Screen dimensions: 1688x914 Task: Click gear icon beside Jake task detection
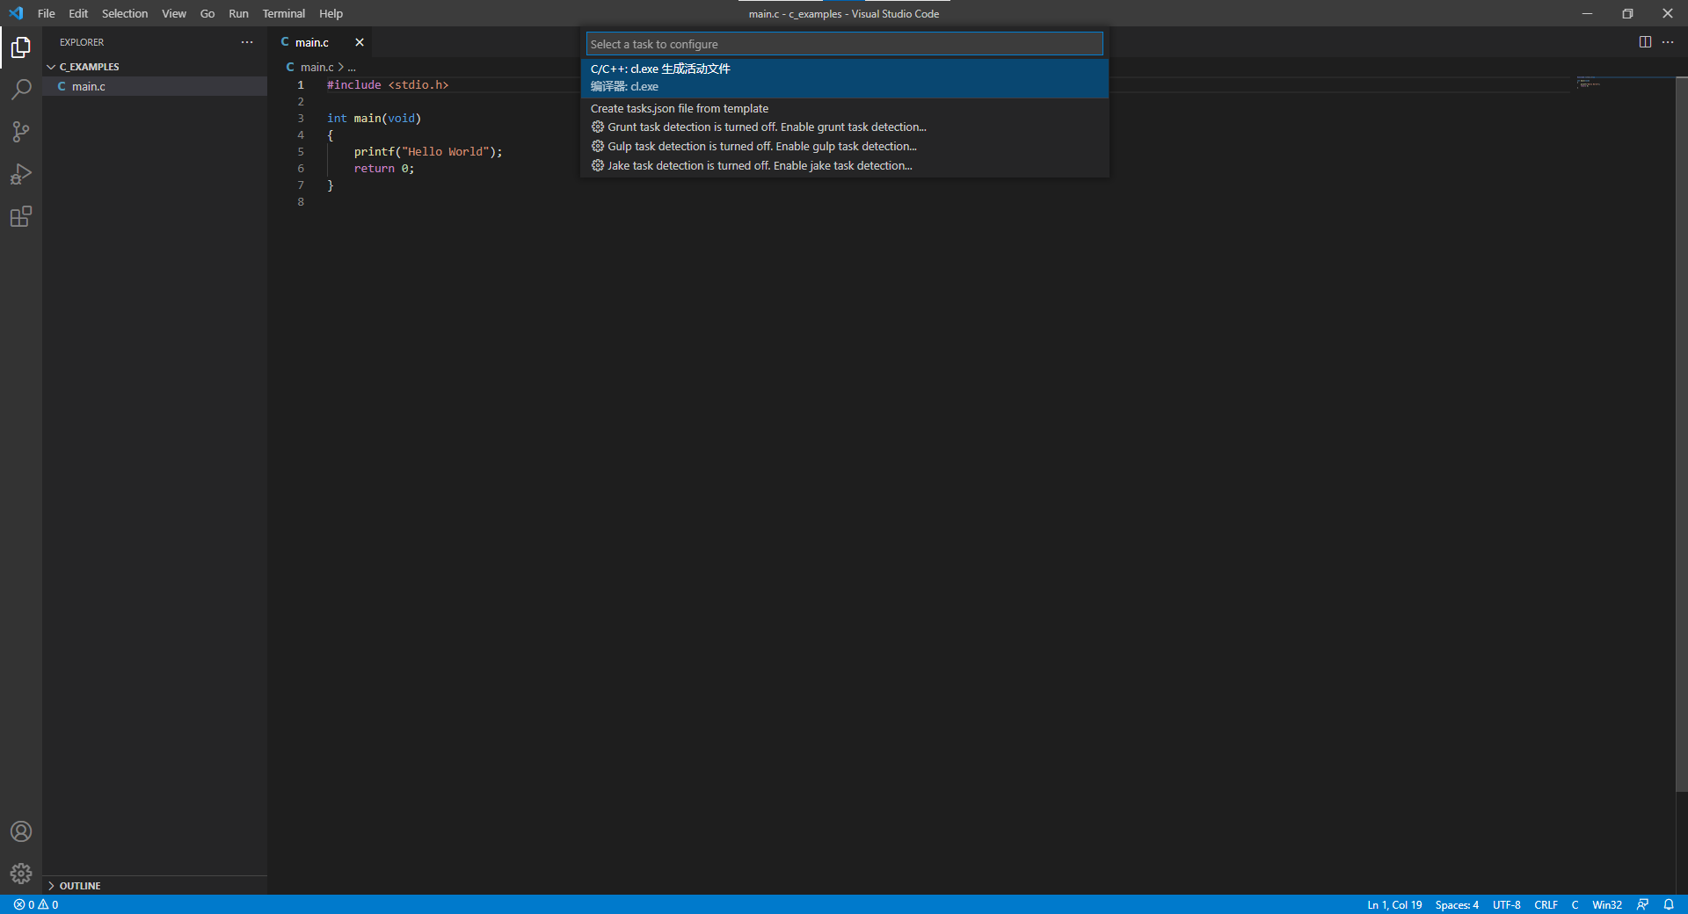click(598, 165)
